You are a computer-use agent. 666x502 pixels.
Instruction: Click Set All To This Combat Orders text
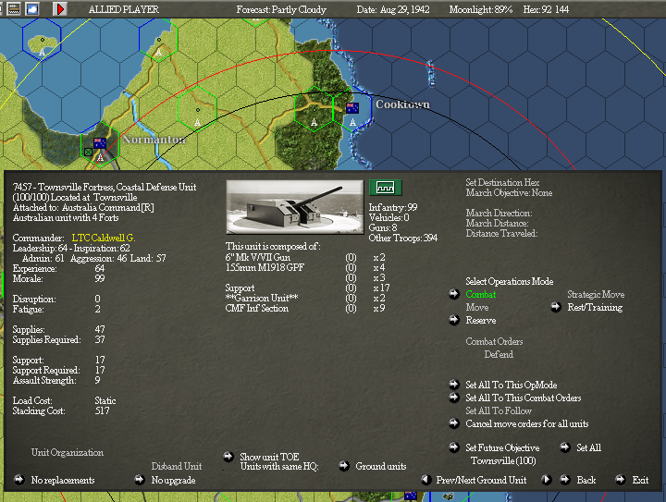524,398
